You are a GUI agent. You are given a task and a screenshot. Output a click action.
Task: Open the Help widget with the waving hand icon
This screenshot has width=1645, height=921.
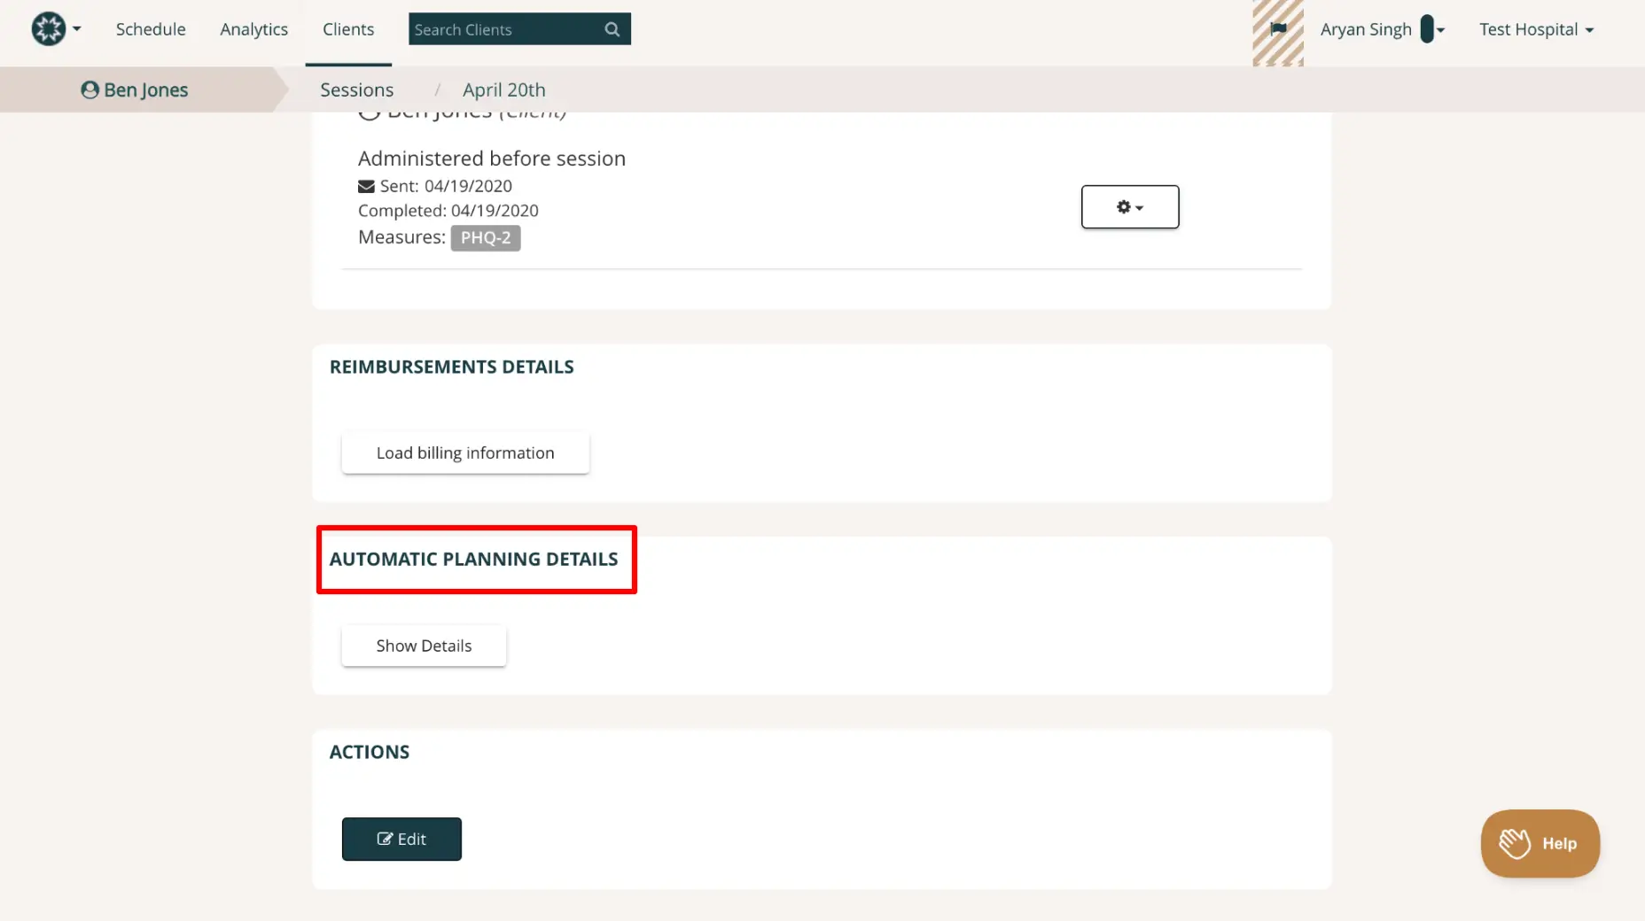[x=1540, y=843]
